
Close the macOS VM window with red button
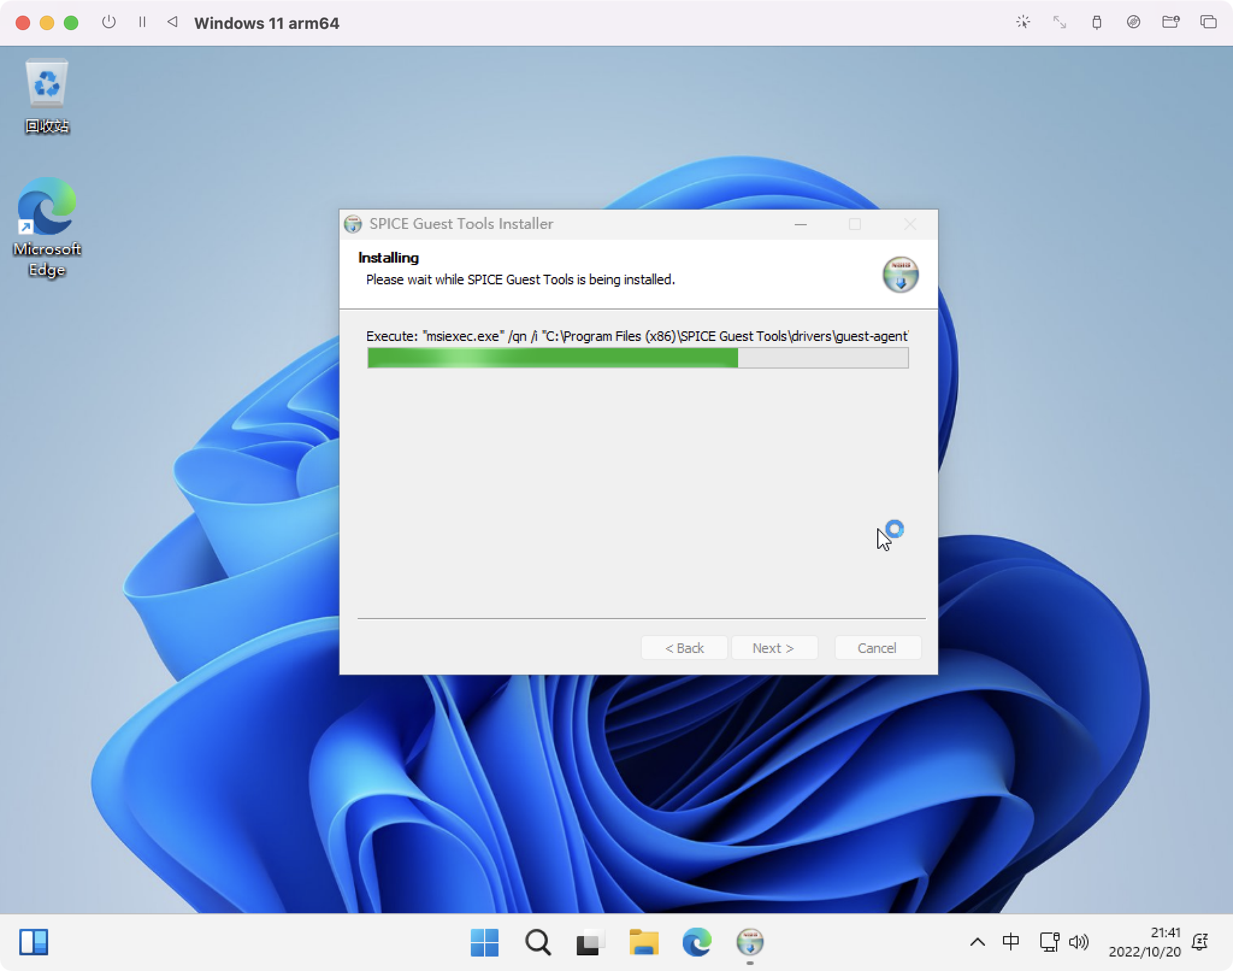pos(23,23)
